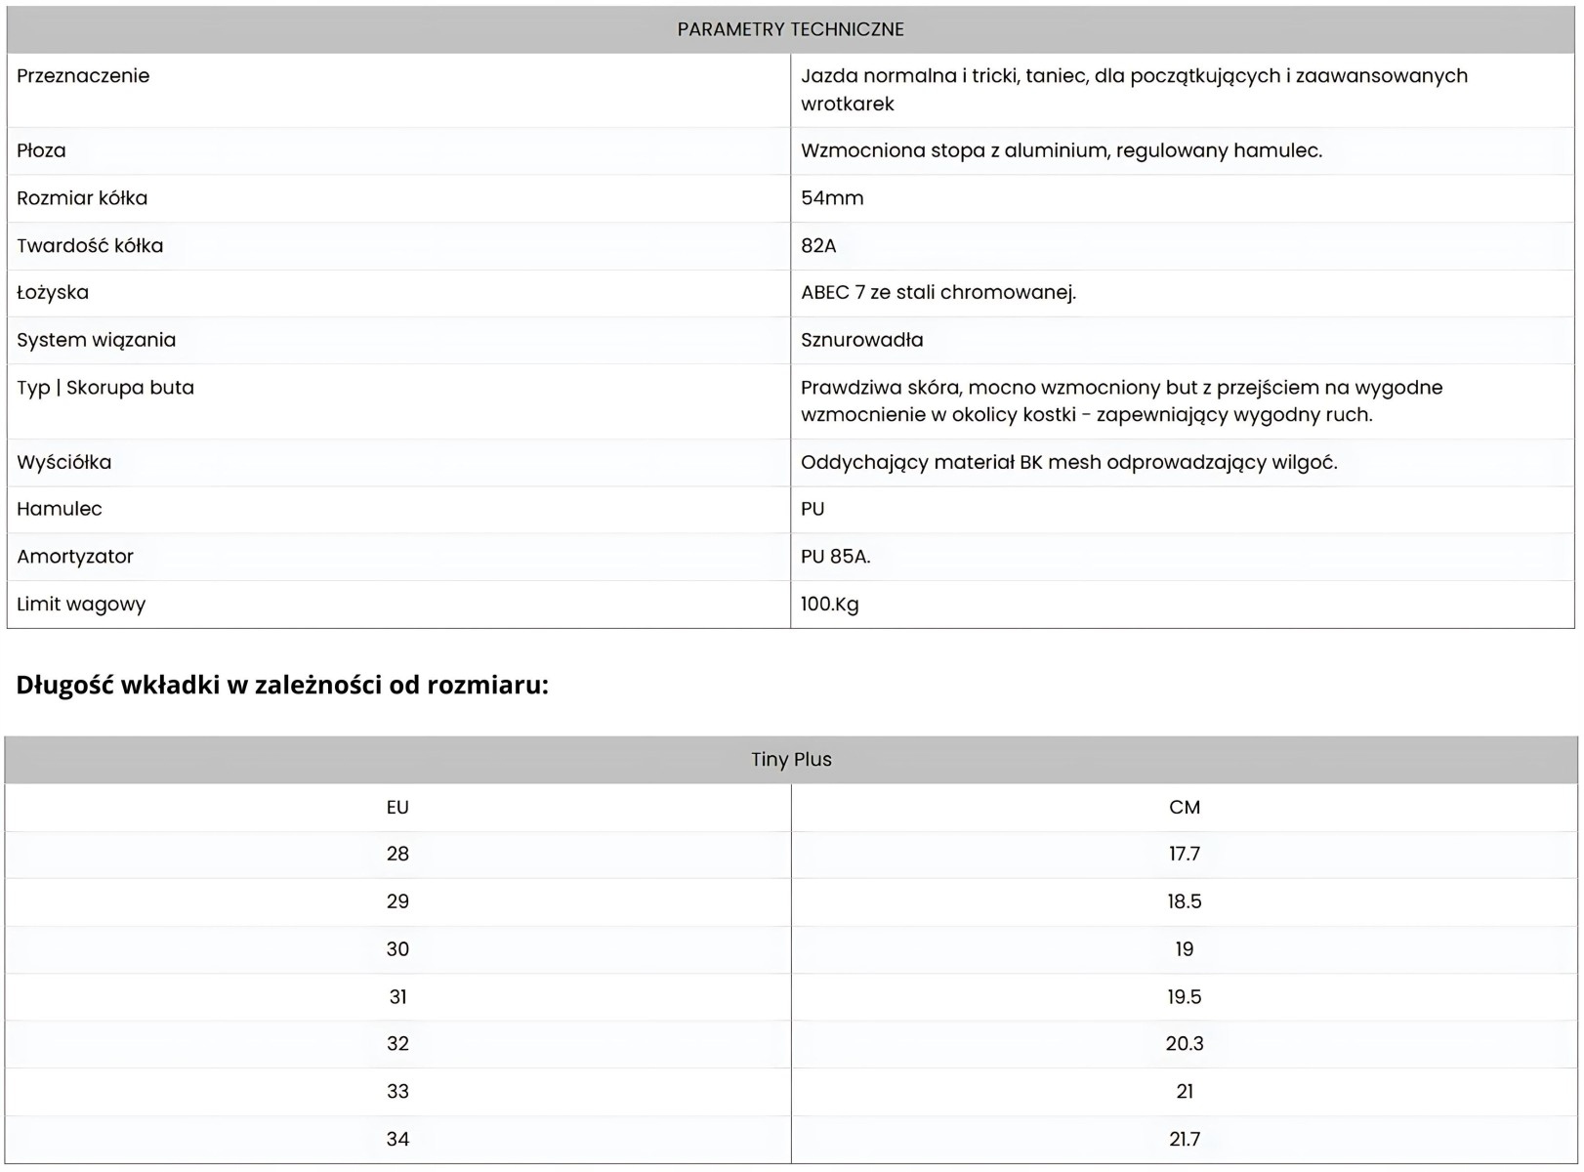
Task: Click the ABEC 7 bearings description
Action: [938, 292]
